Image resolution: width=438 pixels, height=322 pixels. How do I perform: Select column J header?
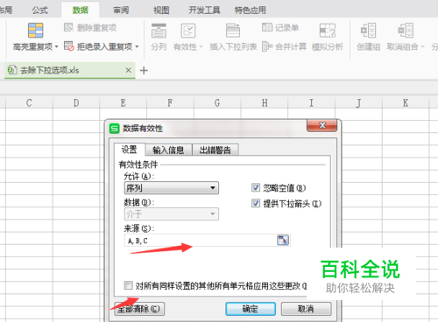tap(358, 102)
